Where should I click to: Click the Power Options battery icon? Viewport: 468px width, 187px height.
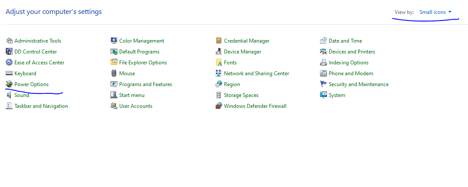pos(9,84)
